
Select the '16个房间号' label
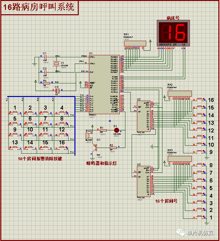coord(166,201)
